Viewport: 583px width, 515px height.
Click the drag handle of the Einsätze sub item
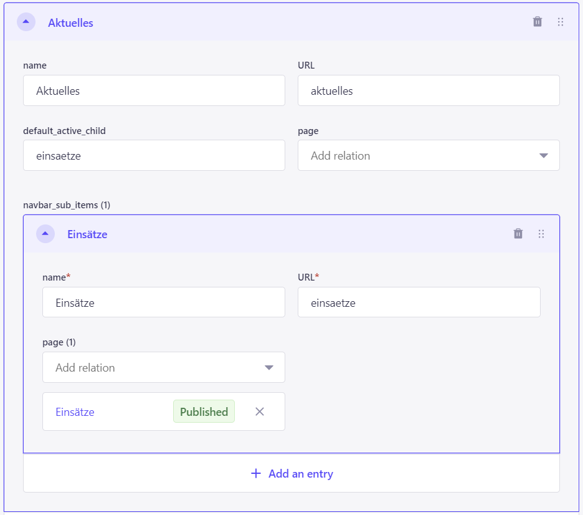pyautogui.click(x=541, y=234)
